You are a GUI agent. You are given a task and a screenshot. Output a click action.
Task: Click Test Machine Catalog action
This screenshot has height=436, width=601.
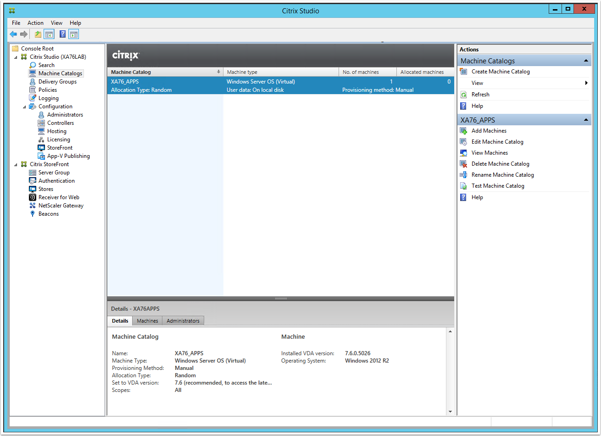coord(498,186)
